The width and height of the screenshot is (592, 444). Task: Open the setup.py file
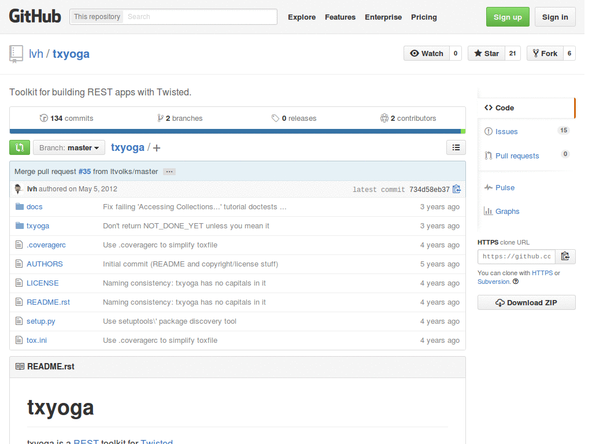click(x=41, y=321)
